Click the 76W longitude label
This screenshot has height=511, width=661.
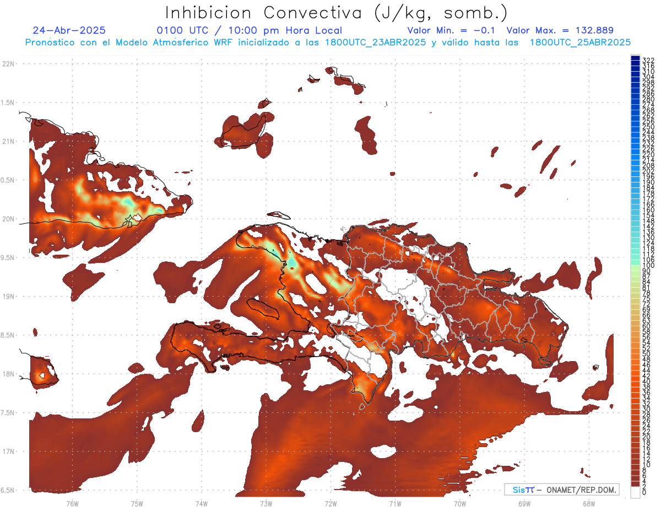[x=72, y=503]
